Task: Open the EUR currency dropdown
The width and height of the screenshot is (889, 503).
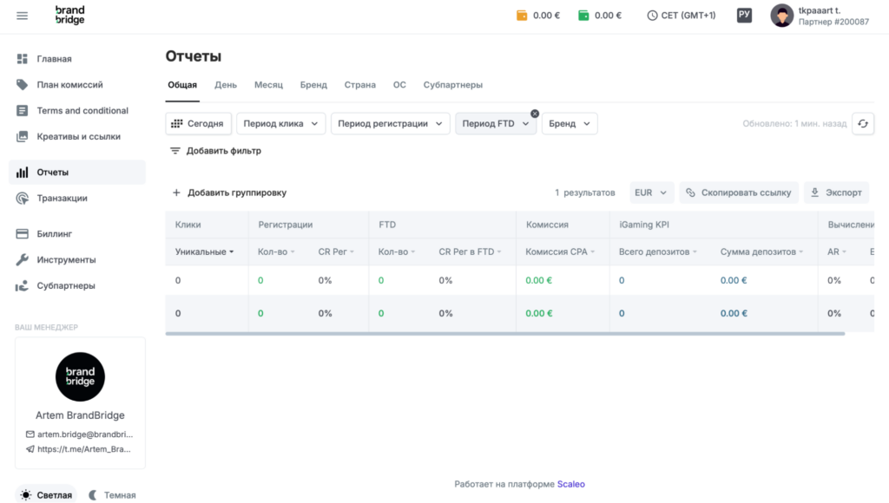Action: pyautogui.click(x=651, y=193)
